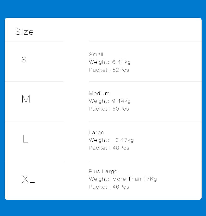This screenshot has height=216, width=206.
Task: Click the blank header area right of Size
Action: tap(117, 30)
